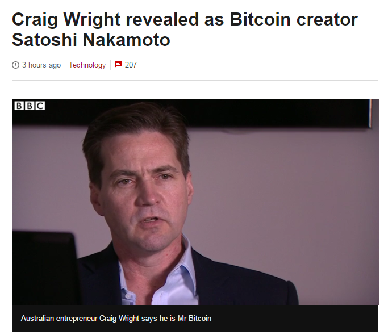Click 'Craig Wright' in the headline

coord(66,19)
